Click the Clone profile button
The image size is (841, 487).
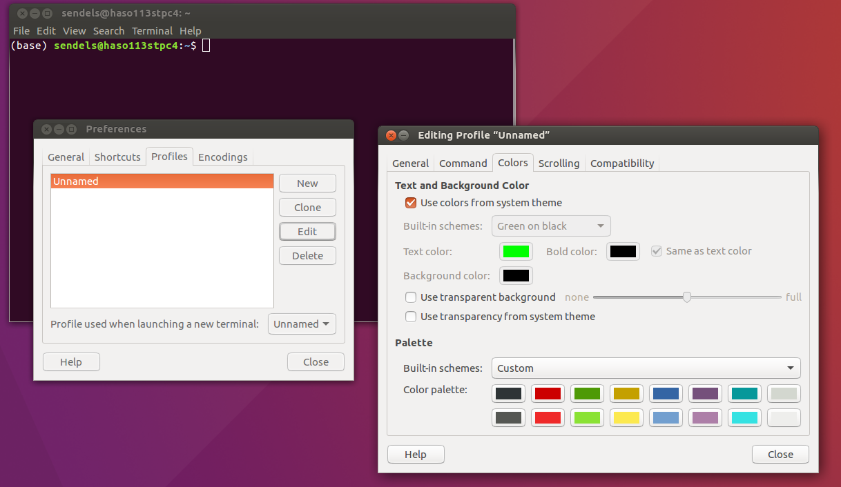click(307, 208)
